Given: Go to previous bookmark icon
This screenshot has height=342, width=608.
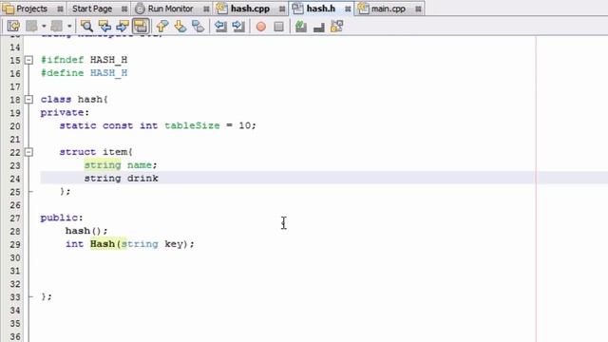Looking at the screenshot, I should point(162,27).
